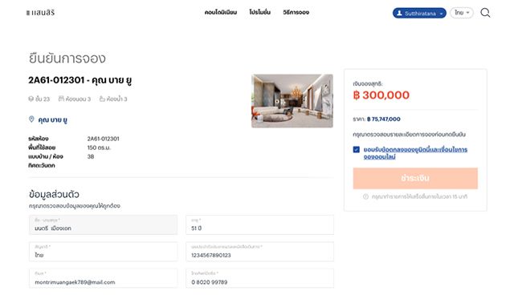Open the โปรโมชั่น menu item
This screenshot has height=295, width=514.
point(259,13)
